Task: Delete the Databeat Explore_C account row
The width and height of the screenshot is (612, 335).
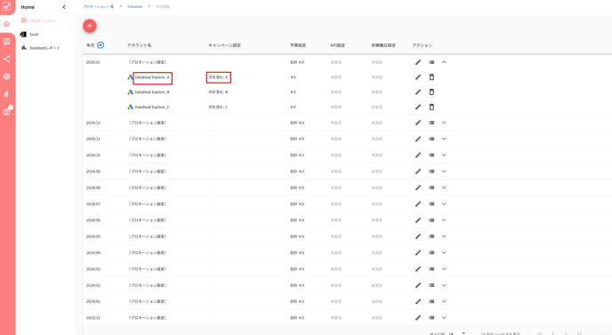Action: click(431, 107)
